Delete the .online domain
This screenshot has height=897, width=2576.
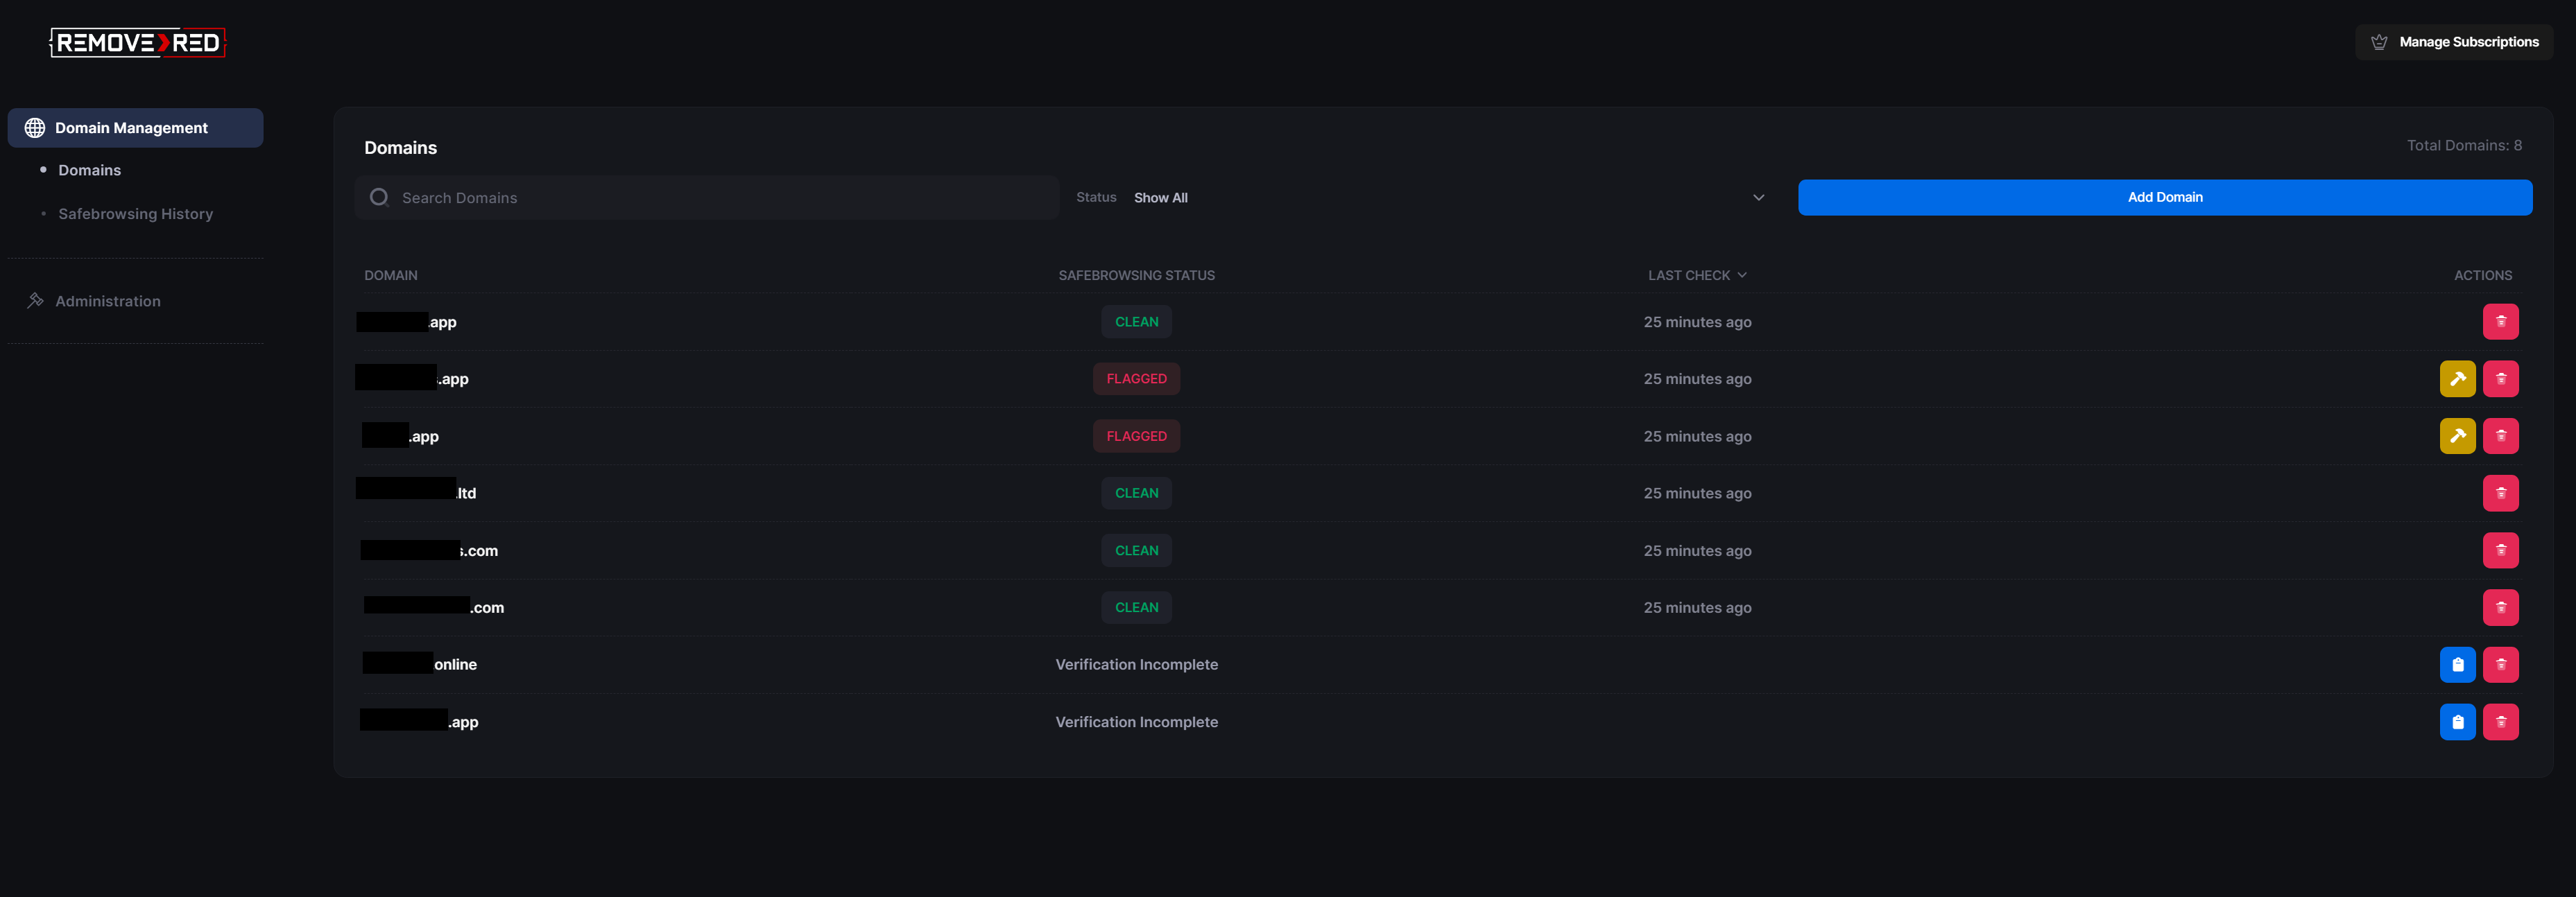(2500, 664)
